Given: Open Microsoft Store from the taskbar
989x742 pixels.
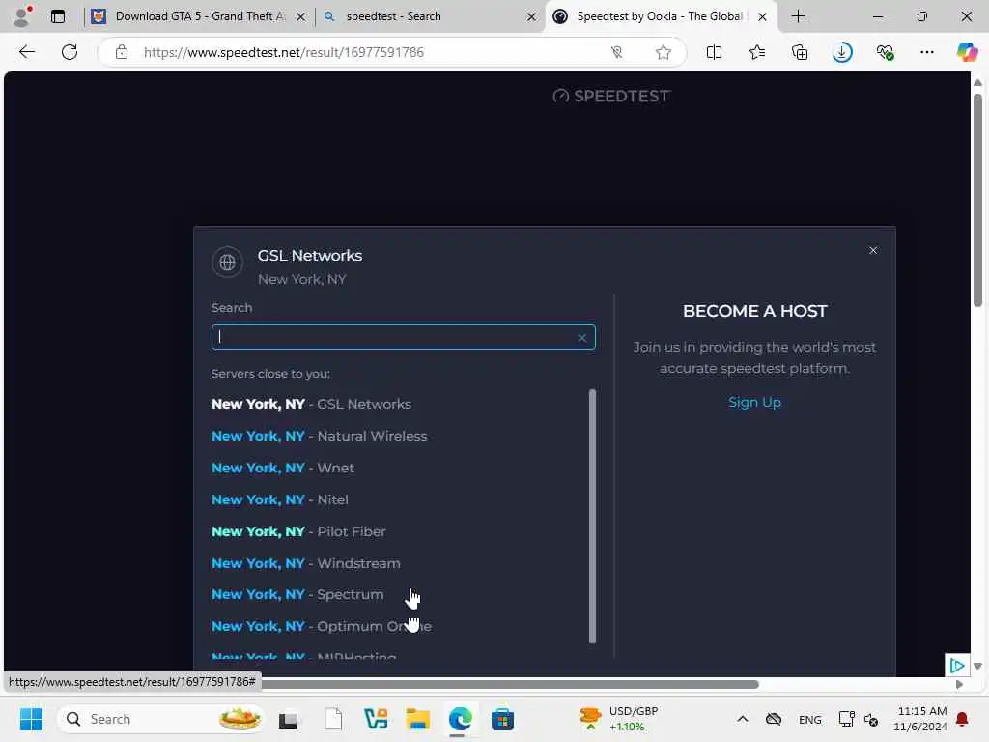Looking at the screenshot, I should (502, 719).
